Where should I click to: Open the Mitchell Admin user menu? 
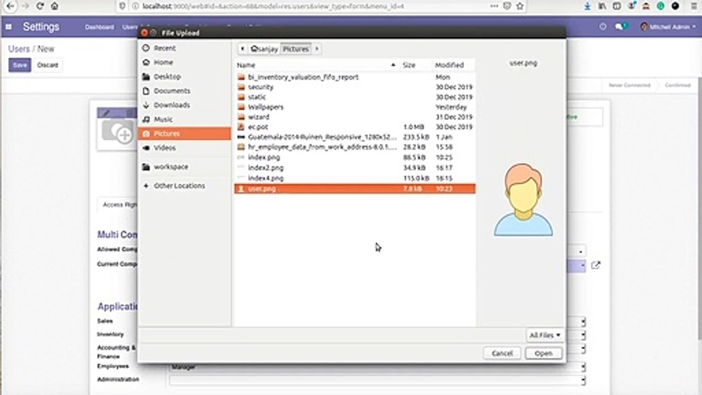click(x=667, y=26)
